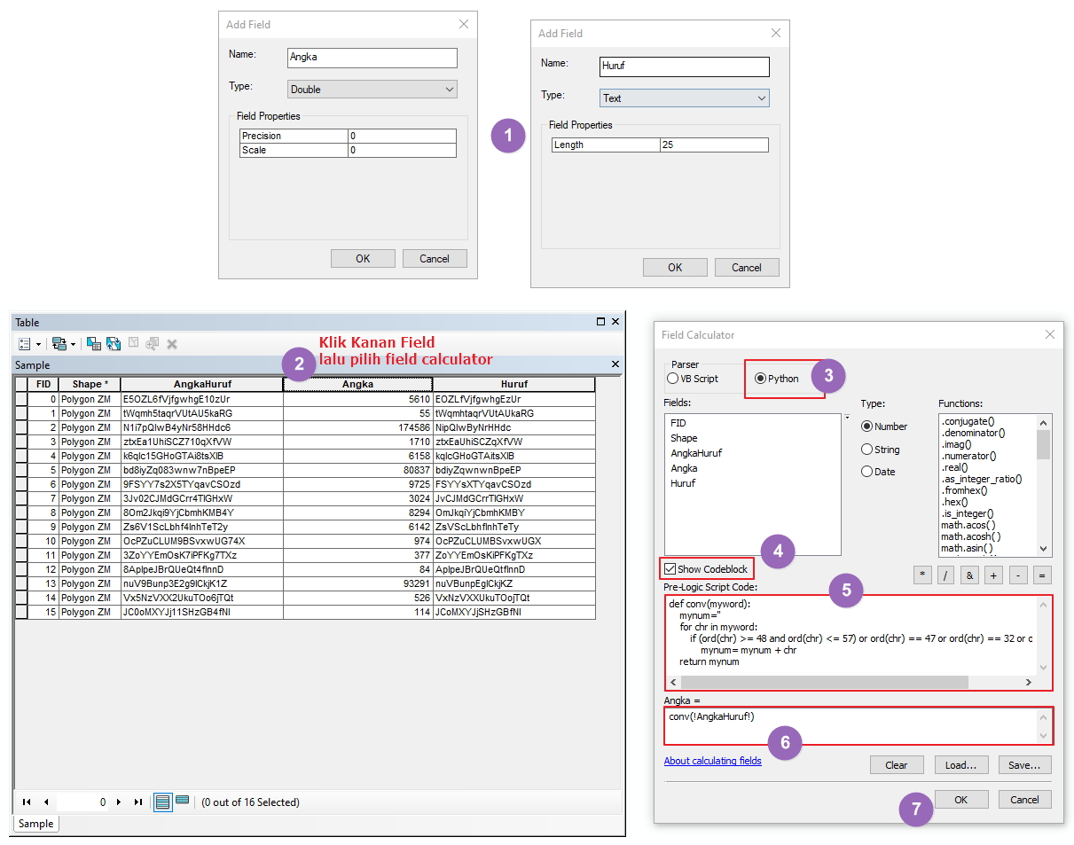Open dropdown arrow next to Table Options
This screenshot has width=1074, height=845.
point(39,344)
